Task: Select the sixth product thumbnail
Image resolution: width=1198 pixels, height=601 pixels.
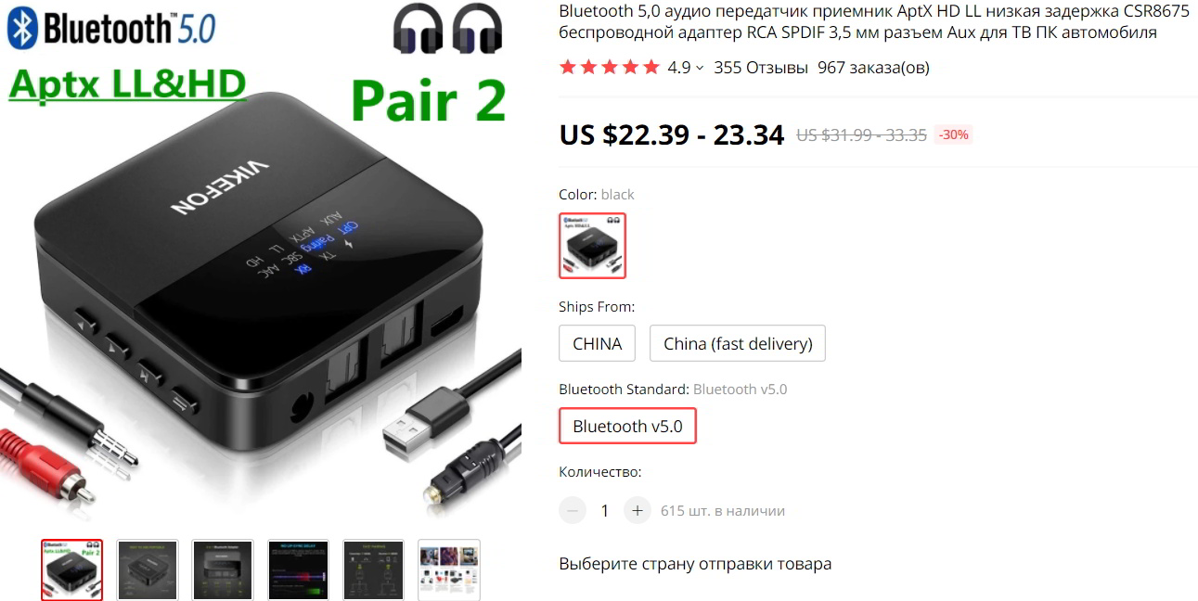Action: click(x=449, y=569)
